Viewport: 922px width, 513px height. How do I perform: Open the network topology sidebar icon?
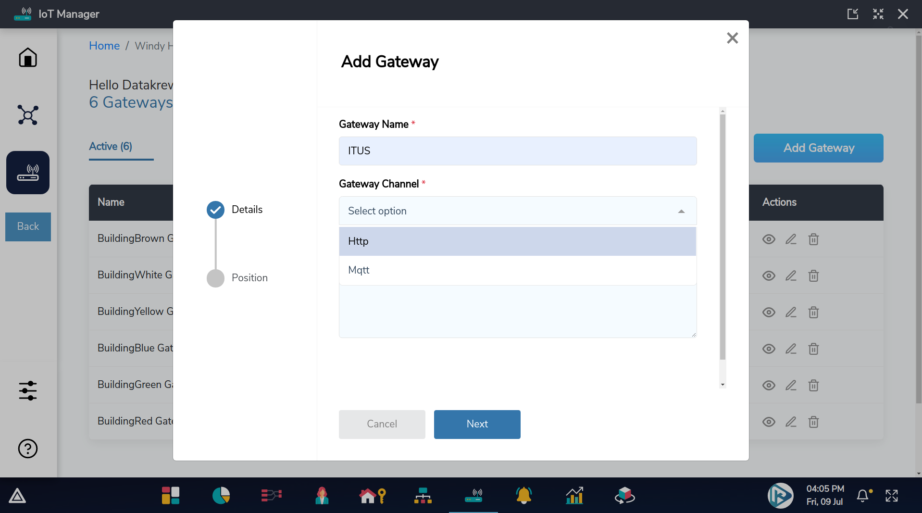(28, 115)
